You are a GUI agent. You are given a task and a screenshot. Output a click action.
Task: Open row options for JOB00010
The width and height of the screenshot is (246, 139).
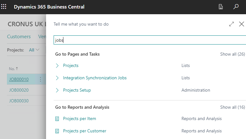click(x=40, y=79)
